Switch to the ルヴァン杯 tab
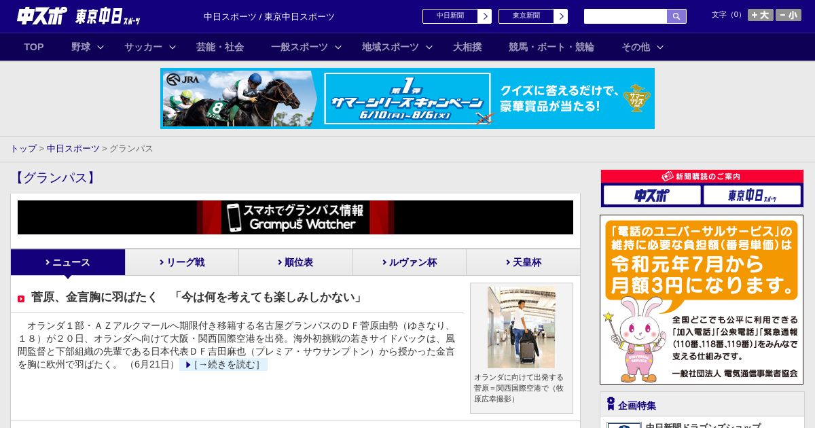This screenshot has width=815, height=428. pos(410,262)
